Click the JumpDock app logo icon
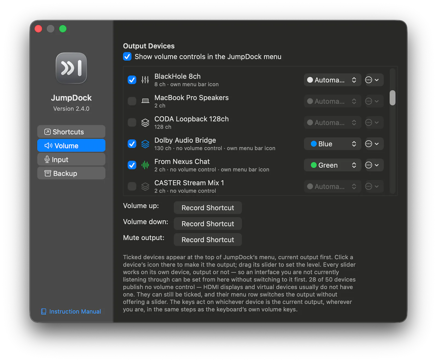Screen dimensions: 437x362 (71, 68)
